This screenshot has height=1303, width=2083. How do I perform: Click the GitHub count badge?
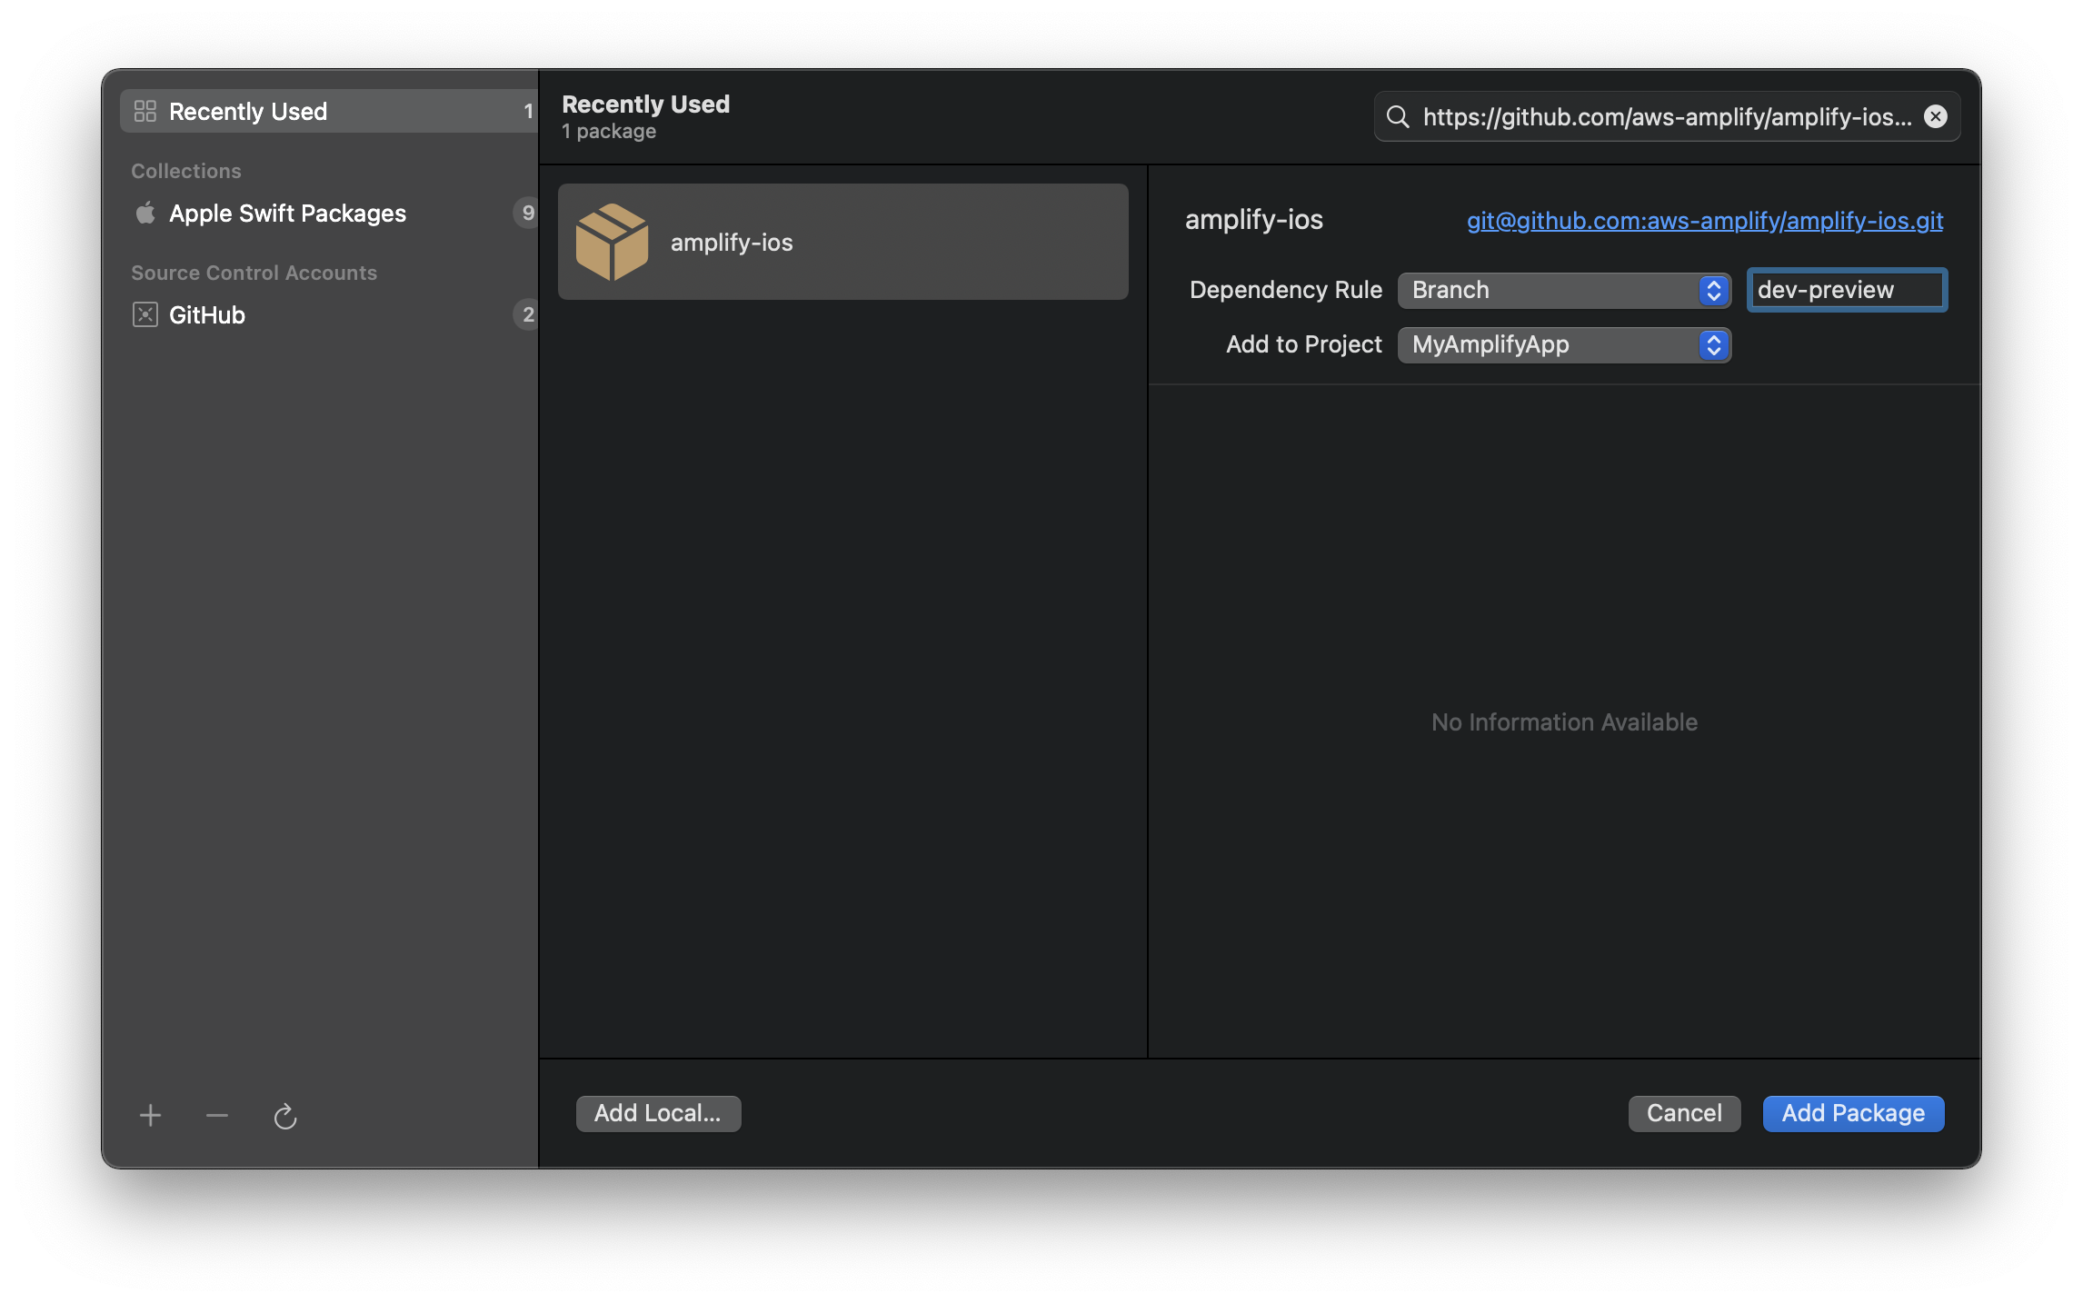tap(527, 314)
